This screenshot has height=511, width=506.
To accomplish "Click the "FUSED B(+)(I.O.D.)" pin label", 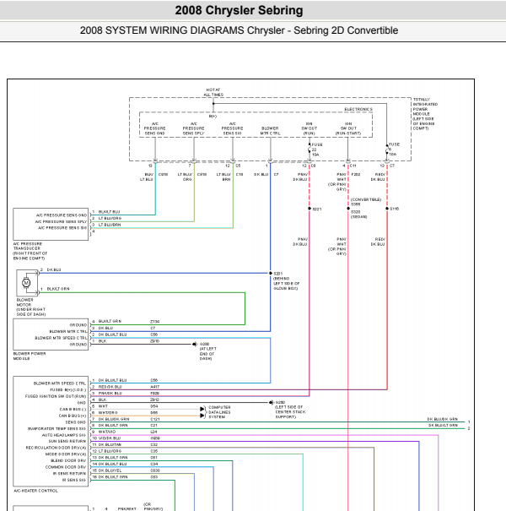I will point(67,389).
